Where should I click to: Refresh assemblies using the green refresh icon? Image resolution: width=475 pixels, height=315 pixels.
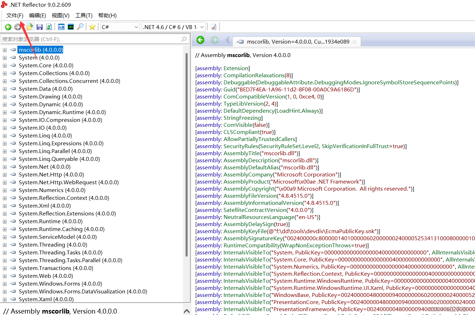click(x=49, y=27)
